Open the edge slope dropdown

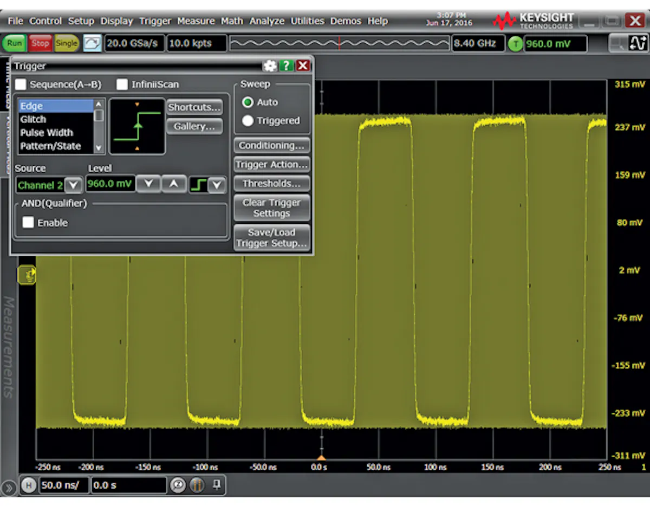217,185
